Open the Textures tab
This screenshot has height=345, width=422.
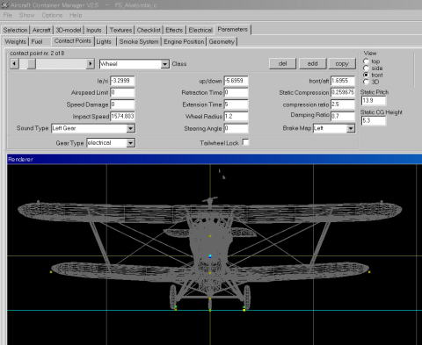[120, 30]
